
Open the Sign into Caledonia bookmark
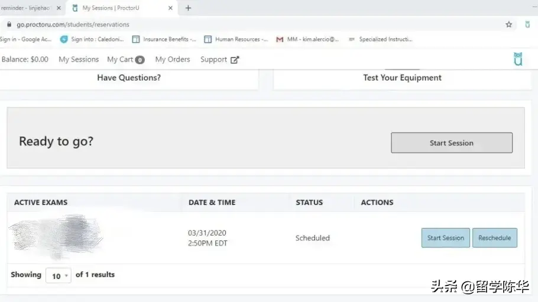[x=89, y=40]
